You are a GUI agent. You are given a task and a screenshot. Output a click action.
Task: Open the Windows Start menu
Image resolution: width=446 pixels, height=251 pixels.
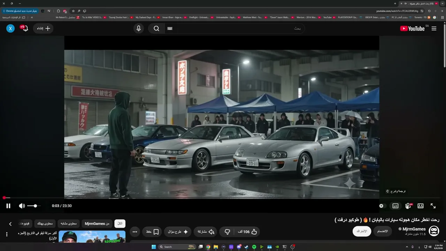click(x=153, y=247)
